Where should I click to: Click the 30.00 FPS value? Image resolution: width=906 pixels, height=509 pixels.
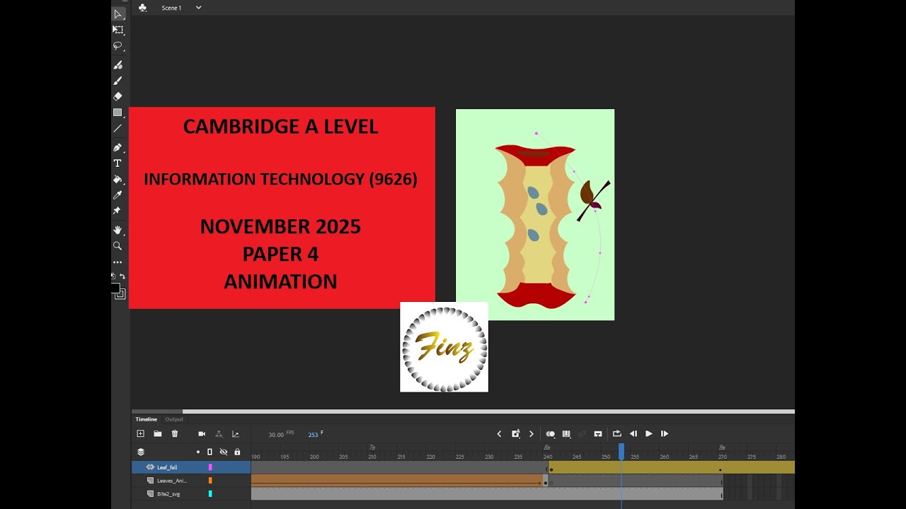tap(276, 435)
